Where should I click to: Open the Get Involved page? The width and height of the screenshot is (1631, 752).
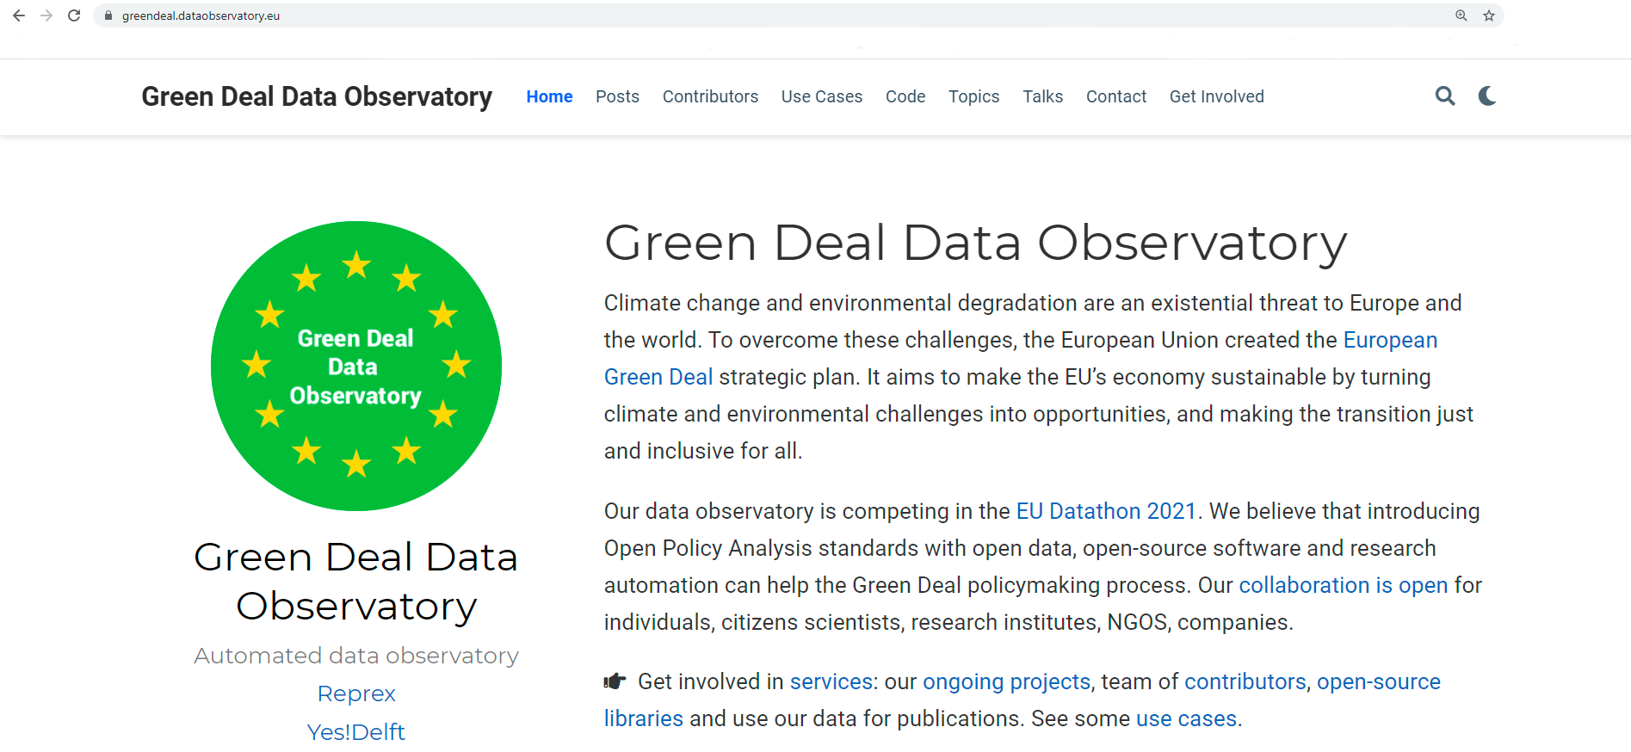click(1216, 96)
